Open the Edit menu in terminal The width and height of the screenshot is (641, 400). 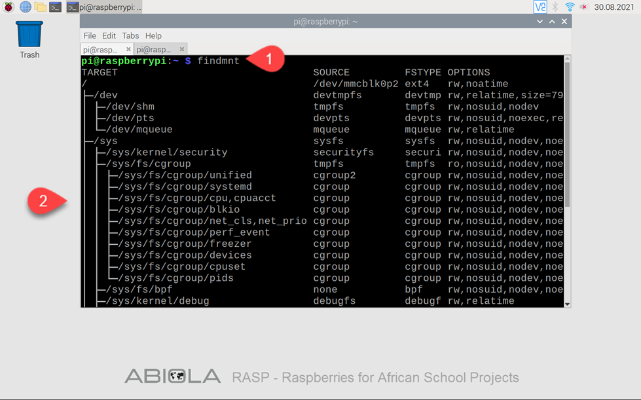coord(109,36)
